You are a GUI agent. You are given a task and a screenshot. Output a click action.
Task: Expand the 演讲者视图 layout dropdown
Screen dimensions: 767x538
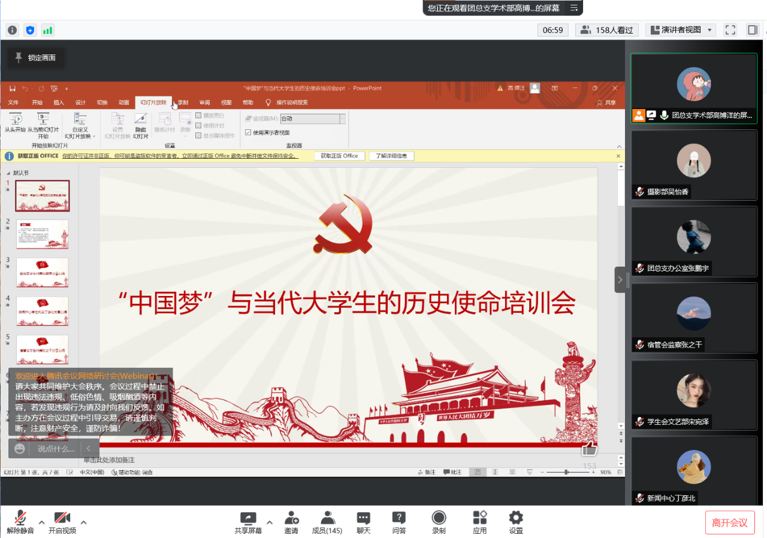click(680, 30)
